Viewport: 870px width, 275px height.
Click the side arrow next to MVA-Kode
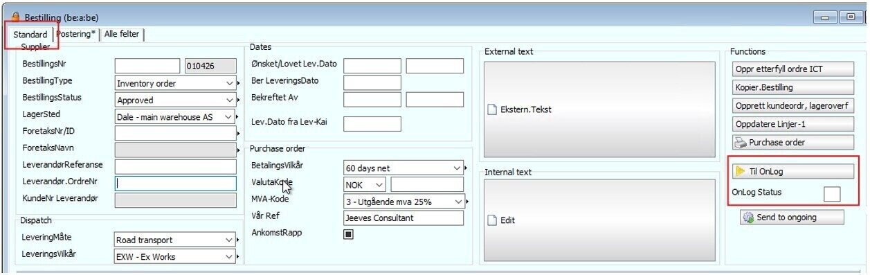pyautogui.click(x=467, y=201)
